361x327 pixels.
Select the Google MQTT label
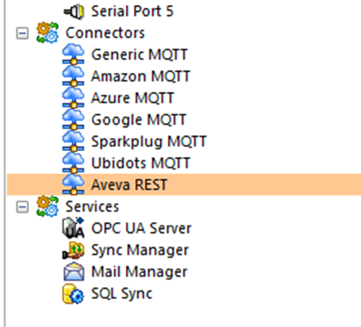tap(139, 120)
